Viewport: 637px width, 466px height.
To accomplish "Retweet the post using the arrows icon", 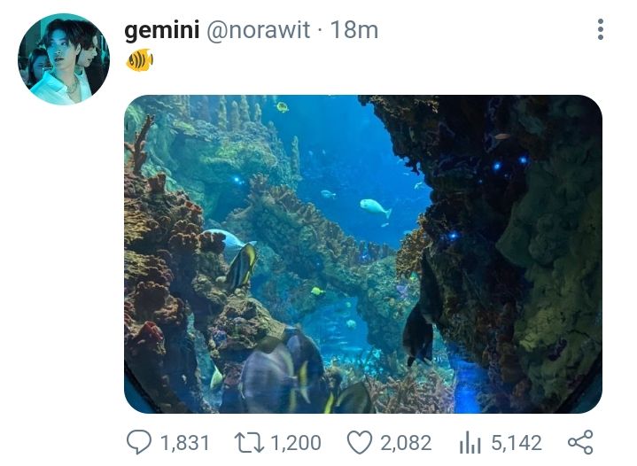I will coord(250,442).
